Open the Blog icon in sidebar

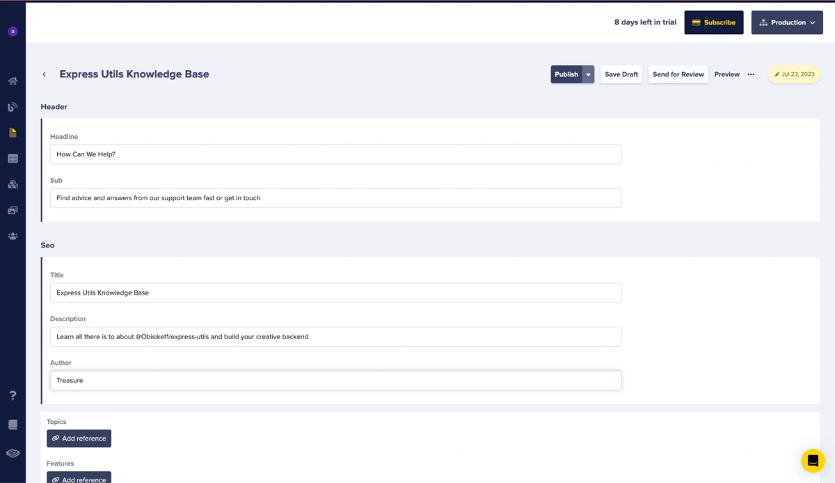[x=13, y=107]
